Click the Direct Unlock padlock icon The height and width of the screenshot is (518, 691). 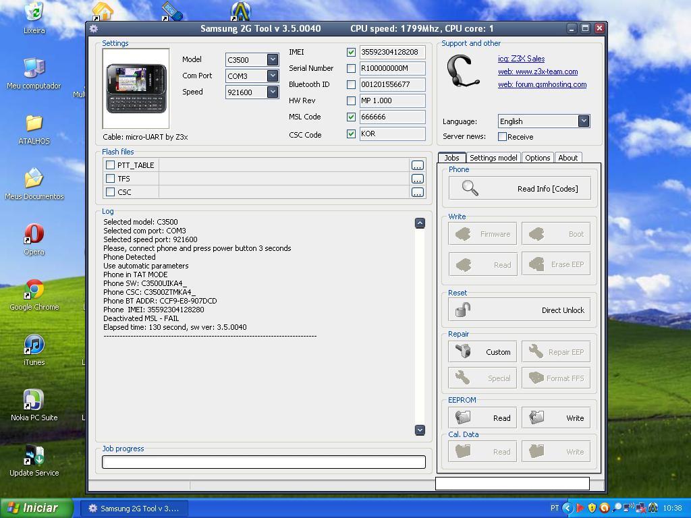tap(463, 310)
